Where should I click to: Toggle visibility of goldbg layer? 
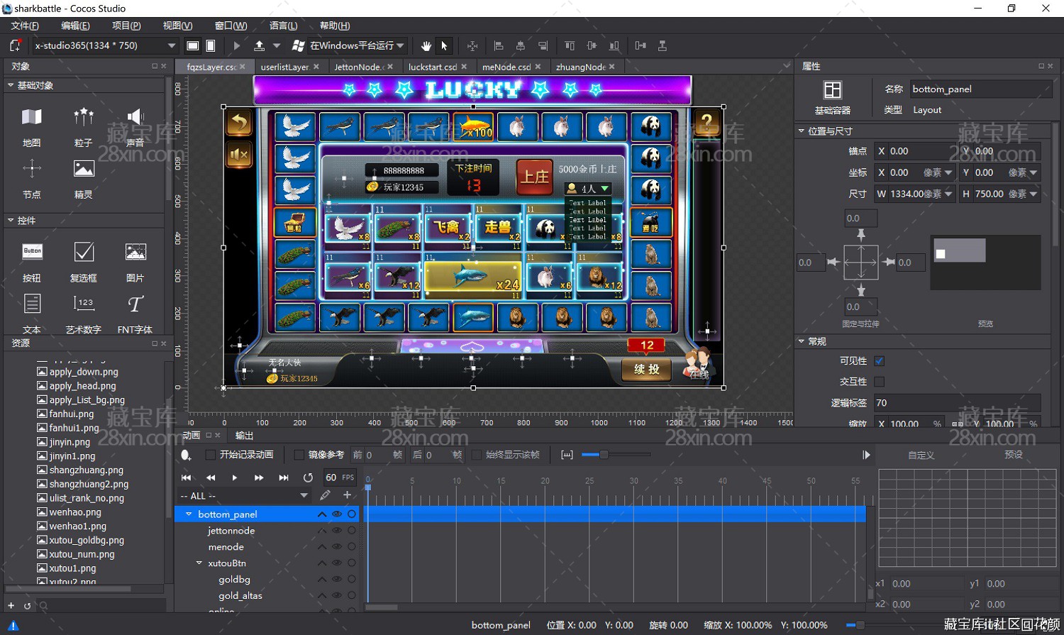pos(337,580)
